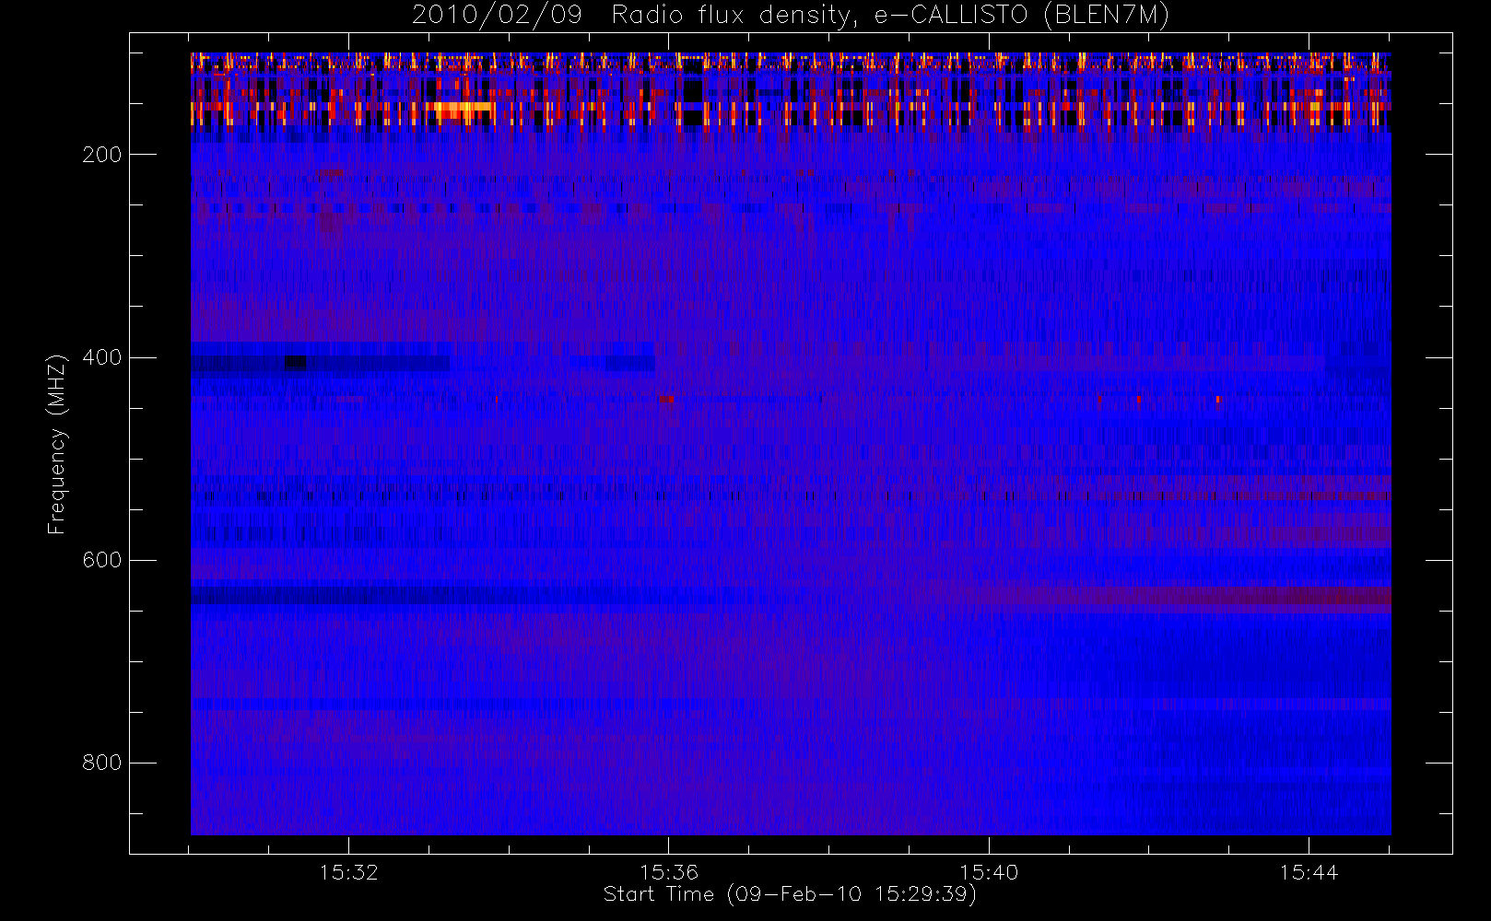1491x921 pixels.
Task: Click the 15:32 time tick label
Action: pyautogui.click(x=349, y=872)
